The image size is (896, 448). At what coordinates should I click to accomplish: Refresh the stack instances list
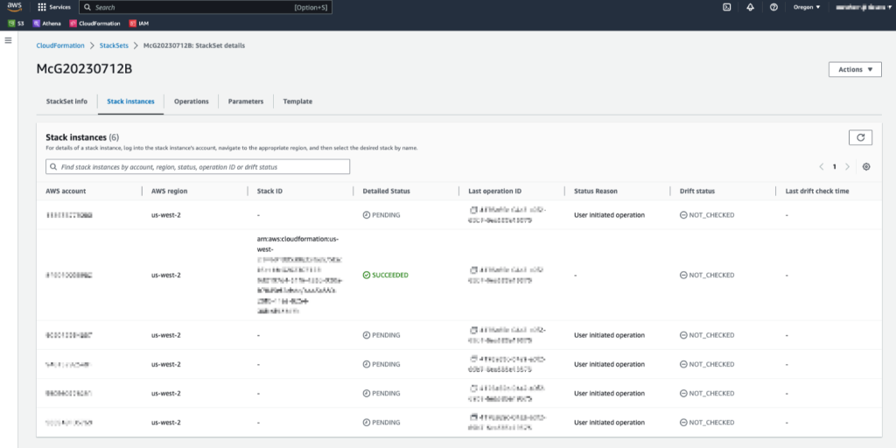(x=861, y=137)
